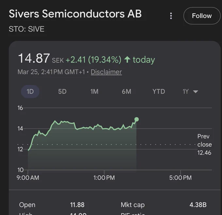This screenshot has width=222, height=215.
Task: Select the YTD chart range
Action: pyautogui.click(x=159, y=92)
